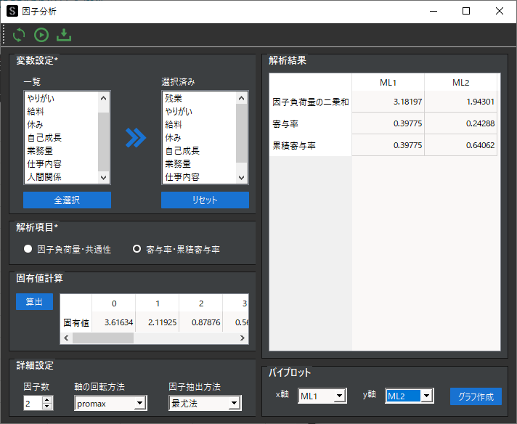Click column header 0 in 固有値 table
Screen dimensions: 517x424
[x=114, y=303]
